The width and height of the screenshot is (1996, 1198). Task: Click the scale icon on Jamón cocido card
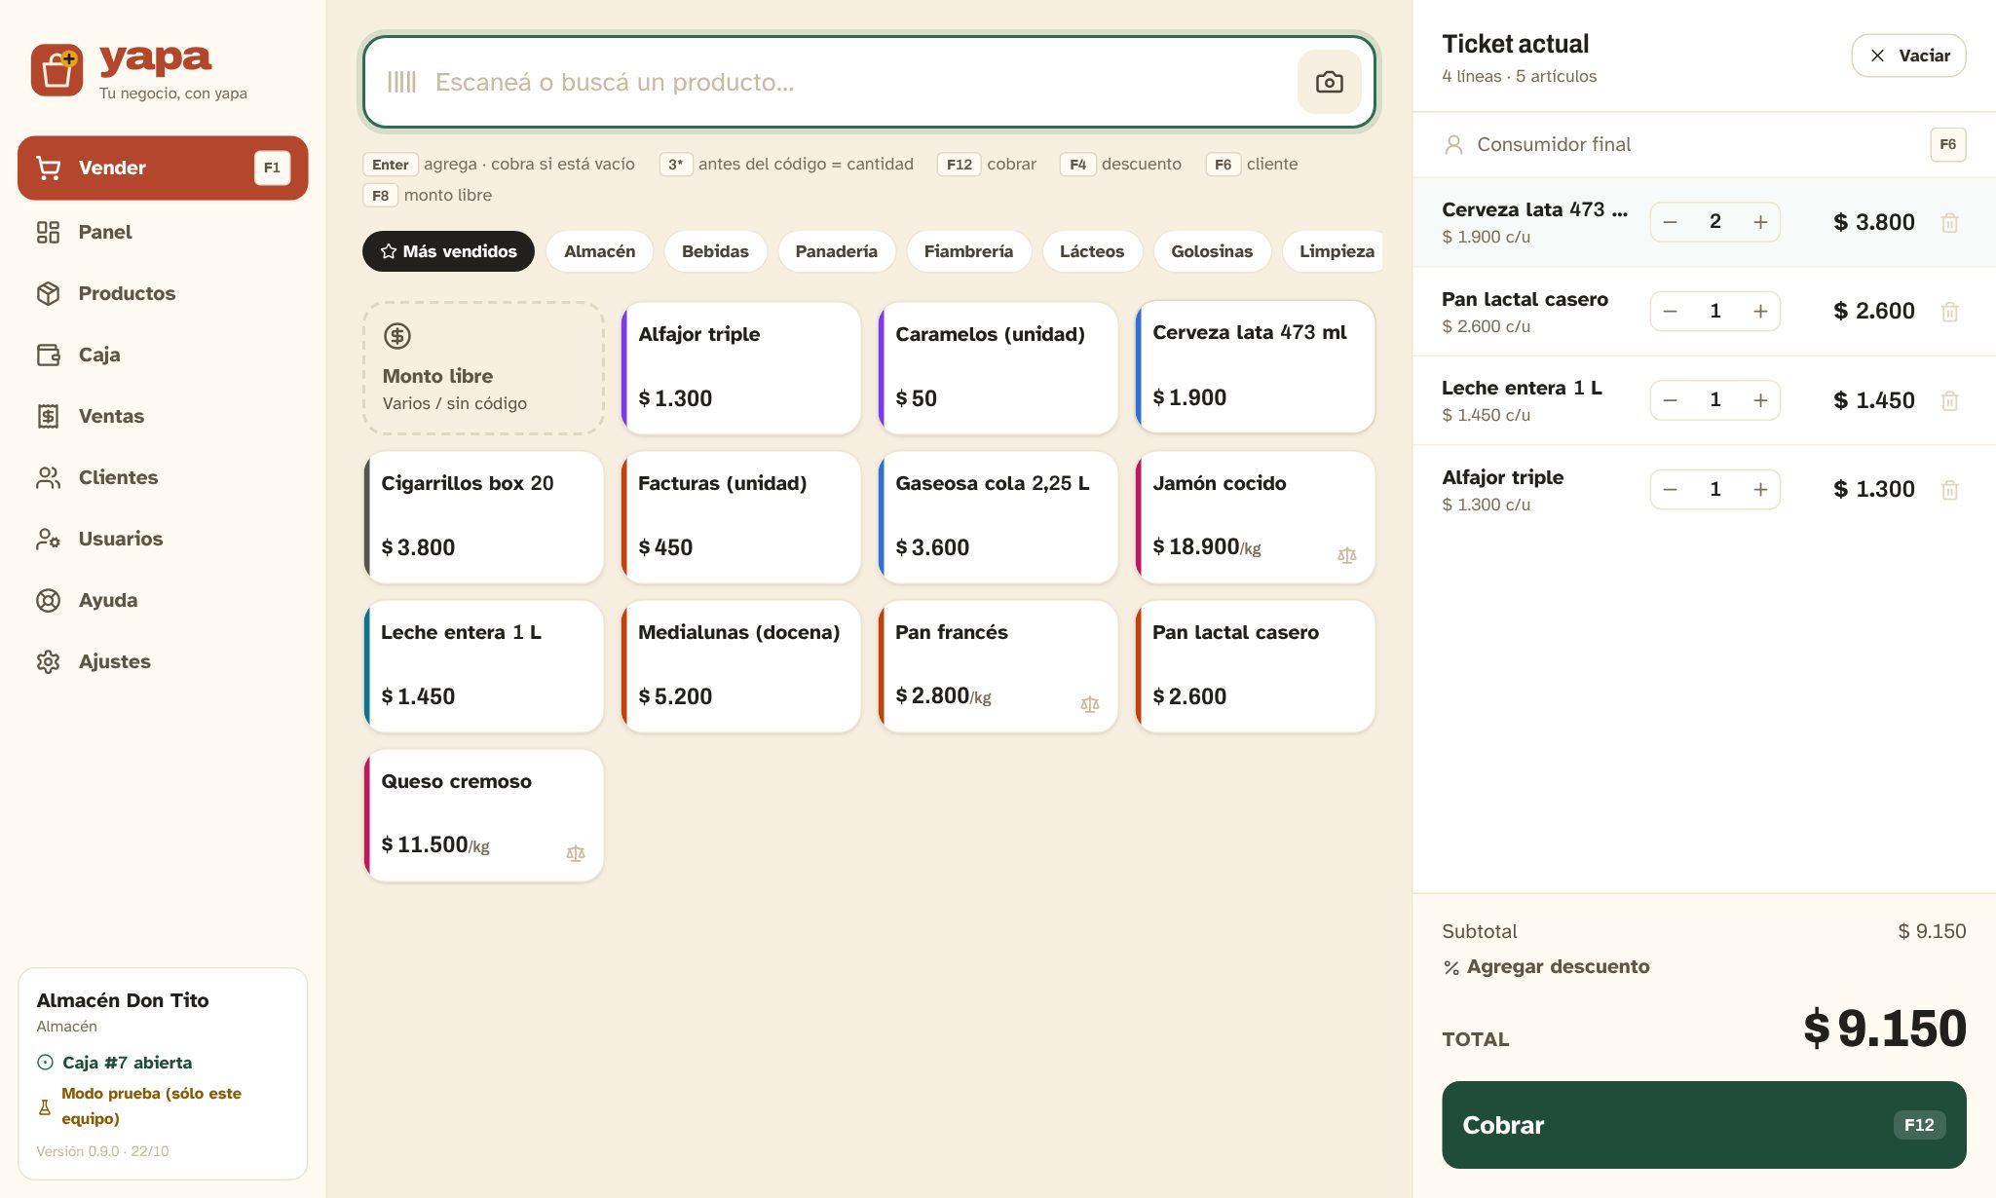click(x=1346, y=555)
